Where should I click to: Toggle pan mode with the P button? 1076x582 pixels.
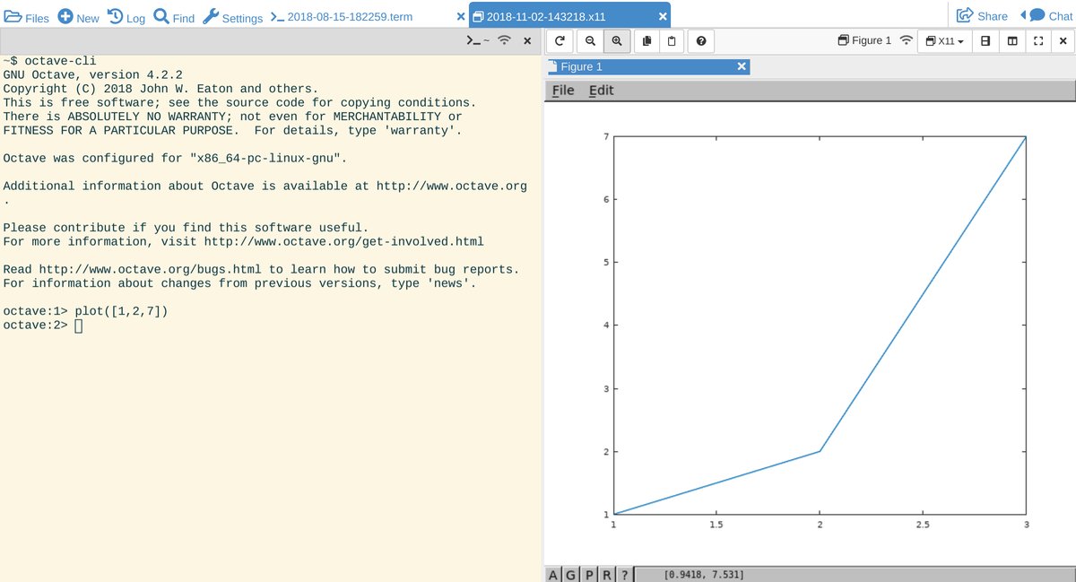[x=589, y=574]
